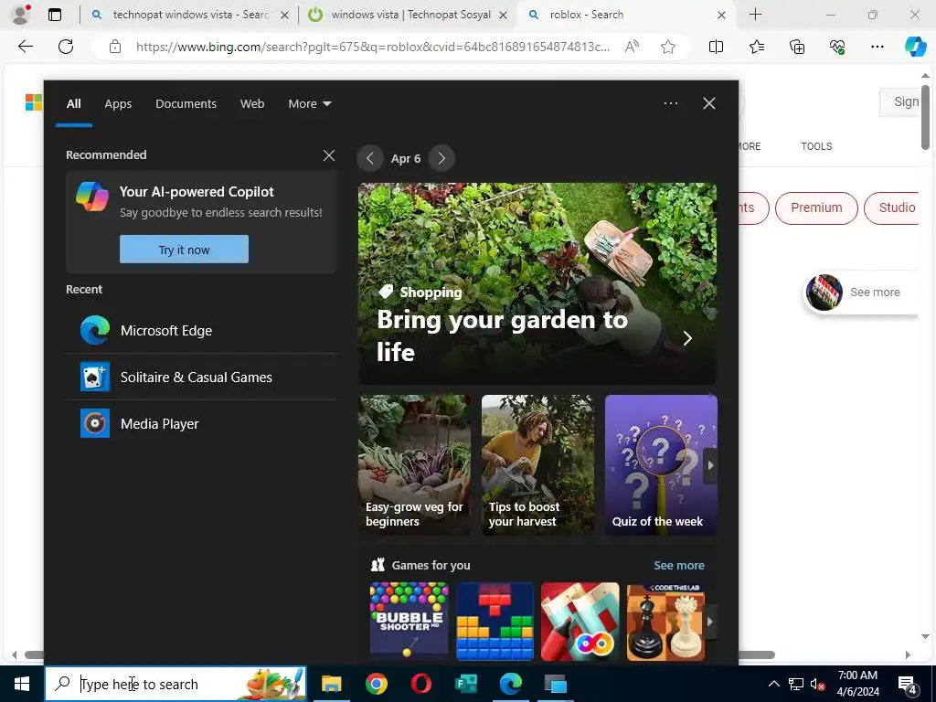Close the roblox Search tab
This screenshot has height=702, width=936.
click(721, 16)
